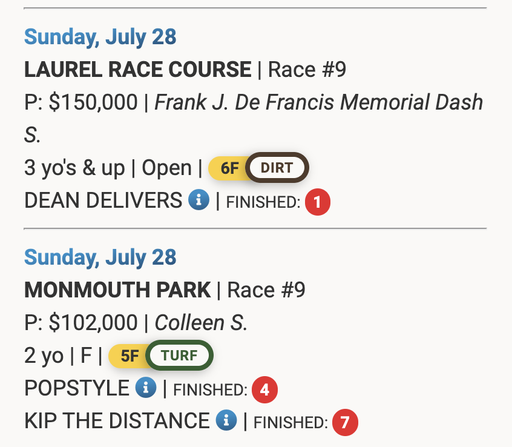
Task: Click the TURF surface badge
Action: [180, 356]
